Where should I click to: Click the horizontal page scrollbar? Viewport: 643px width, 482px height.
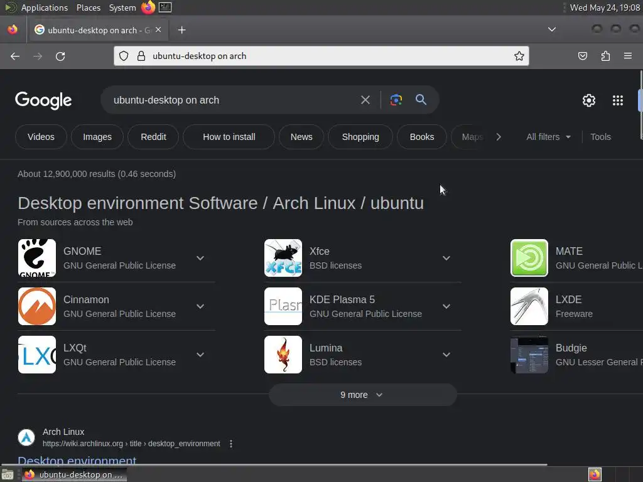coord(274,465)
